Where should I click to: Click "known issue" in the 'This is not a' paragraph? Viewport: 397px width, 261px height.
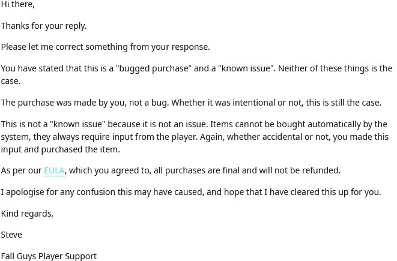click(x=77, y=124)
